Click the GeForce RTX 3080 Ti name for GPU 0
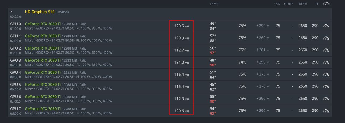This screenshot has width=345, height=123. click(43, 24)
